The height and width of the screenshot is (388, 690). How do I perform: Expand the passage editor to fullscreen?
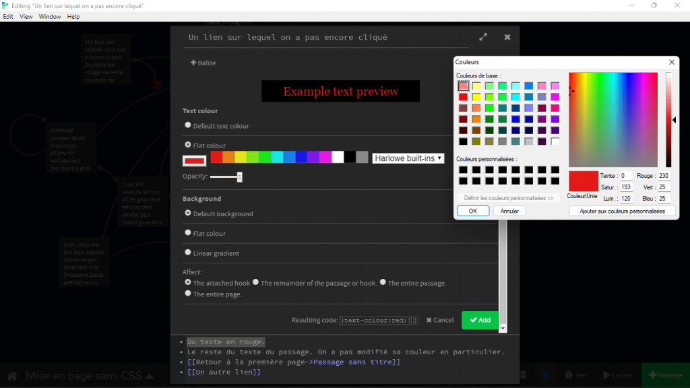coord(483,37)
